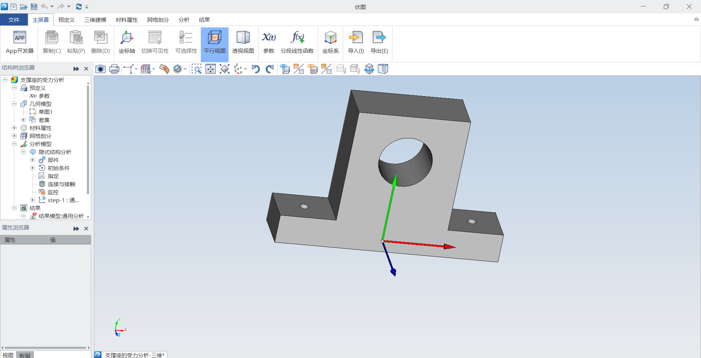
Task: Switch to the 数据 bottom tab
Action: coord(25,355)
